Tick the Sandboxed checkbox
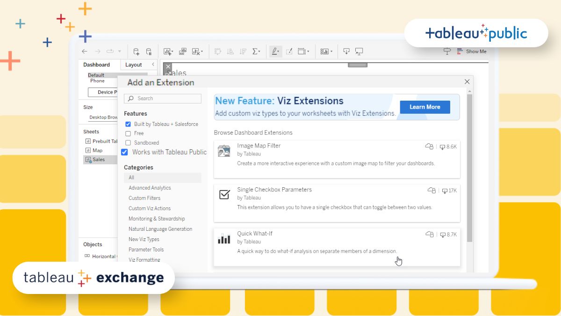 point(128,143)
